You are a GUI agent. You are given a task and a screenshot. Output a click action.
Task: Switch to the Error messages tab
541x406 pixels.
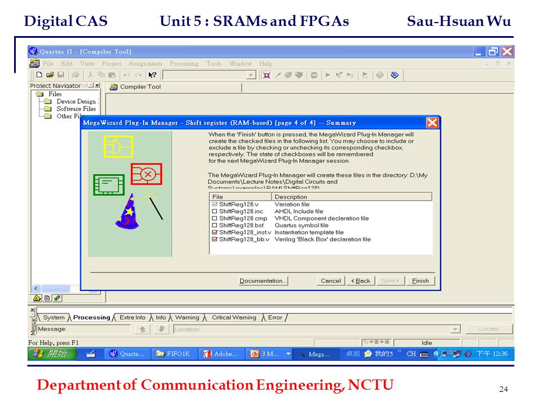275,317
